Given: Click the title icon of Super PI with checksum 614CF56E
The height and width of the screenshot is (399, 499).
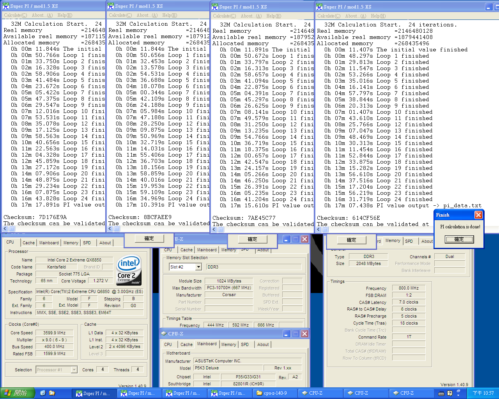Looking at the screenshot, I should tap(319, 7).
